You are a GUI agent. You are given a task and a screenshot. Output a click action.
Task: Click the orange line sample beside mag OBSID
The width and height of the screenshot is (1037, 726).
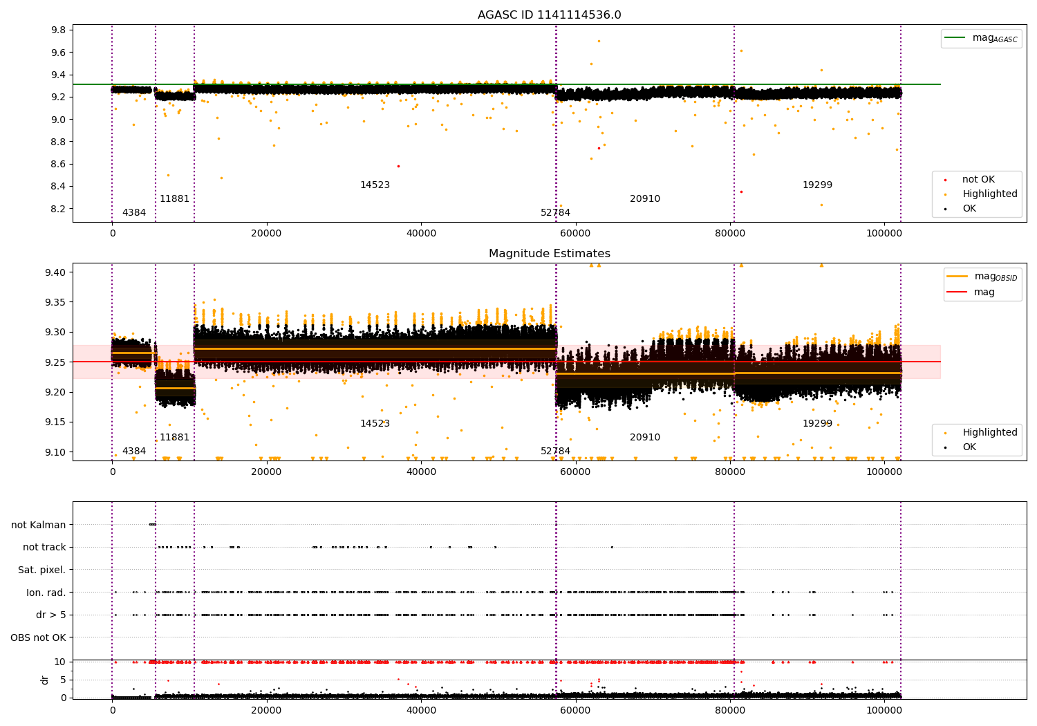[x=957, y=276]
